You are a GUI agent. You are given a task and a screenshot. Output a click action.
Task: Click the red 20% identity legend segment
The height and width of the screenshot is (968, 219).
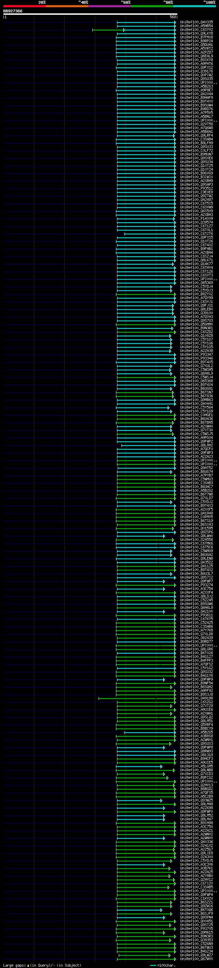pos(24,6)
